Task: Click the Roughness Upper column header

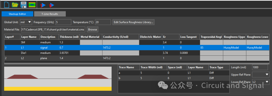Action: coord(234,37)
